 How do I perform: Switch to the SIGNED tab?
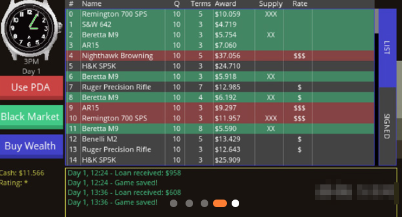point(387,126)
